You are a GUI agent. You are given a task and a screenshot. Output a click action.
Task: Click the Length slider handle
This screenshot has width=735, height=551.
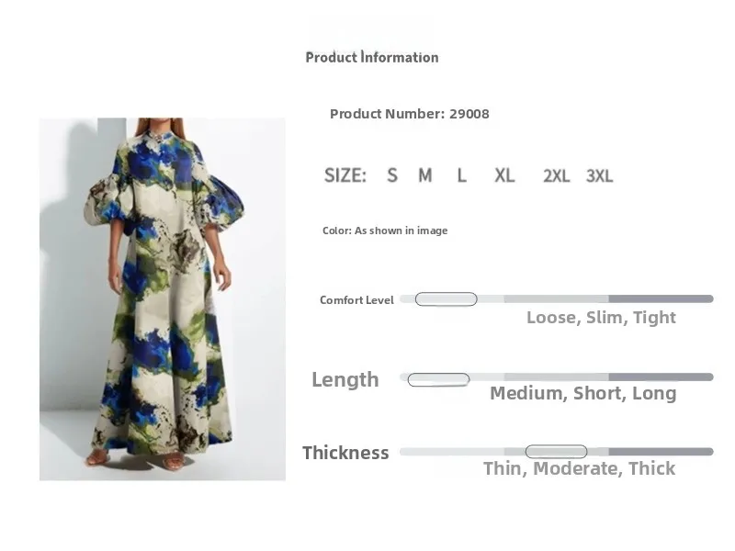(x=438, y=379)
